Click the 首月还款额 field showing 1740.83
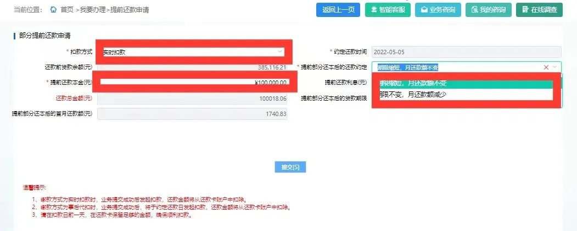The height and width of the screenshot is (231, 577). pos(192,114)
